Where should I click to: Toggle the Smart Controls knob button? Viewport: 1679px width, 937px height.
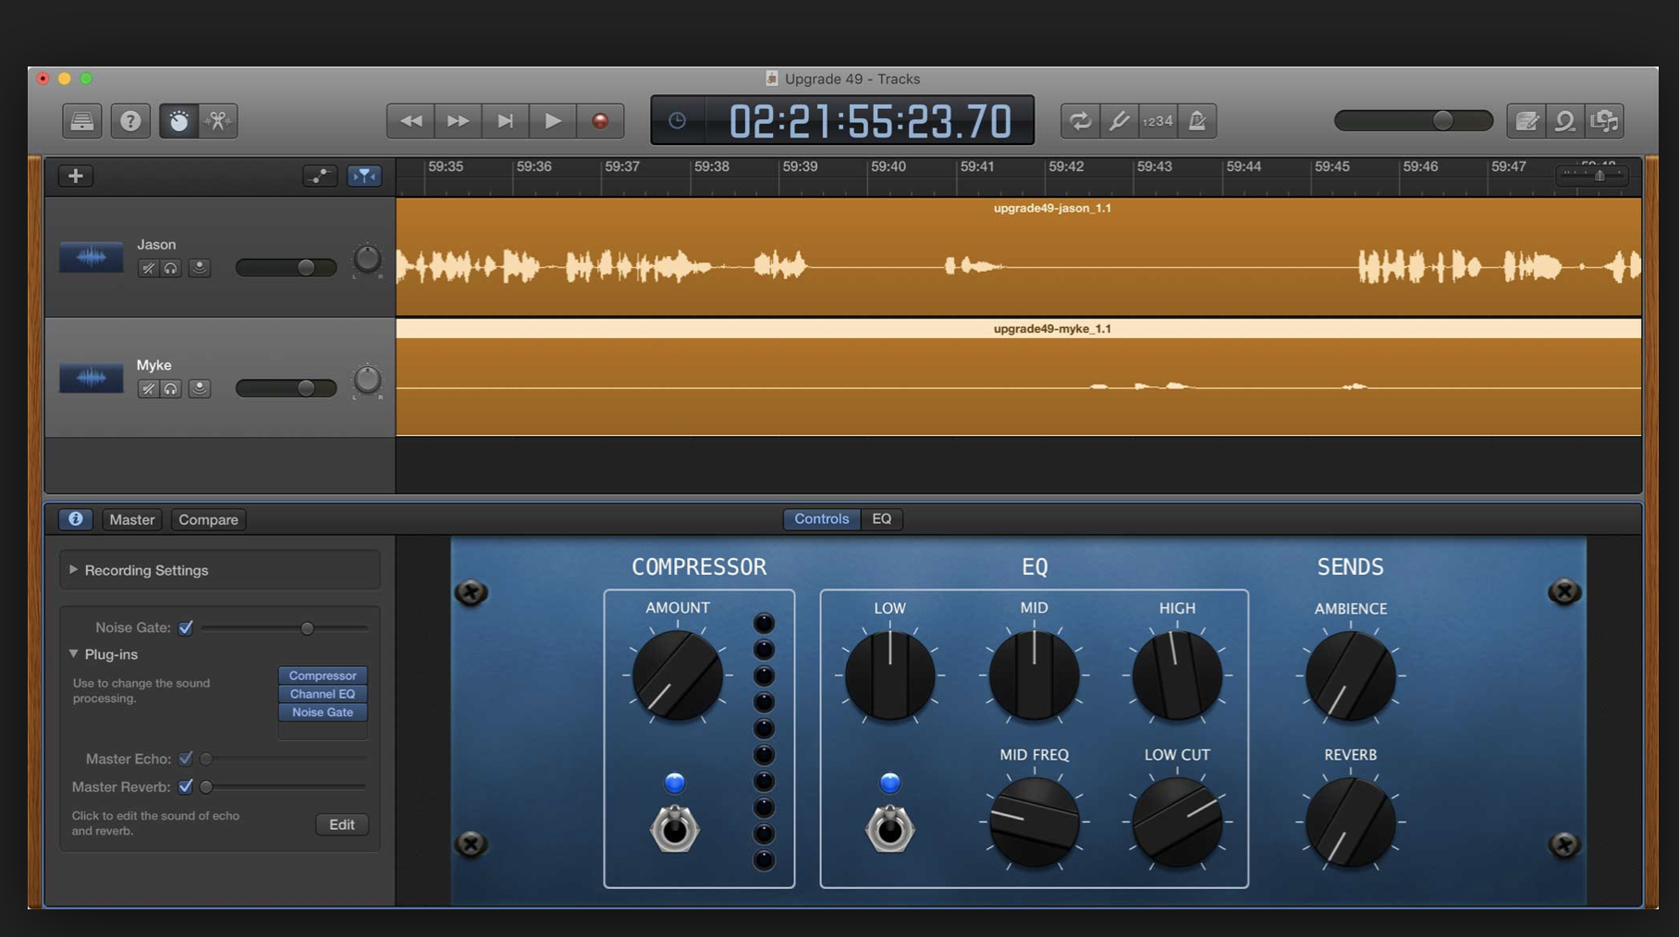(x=178, y=121)
